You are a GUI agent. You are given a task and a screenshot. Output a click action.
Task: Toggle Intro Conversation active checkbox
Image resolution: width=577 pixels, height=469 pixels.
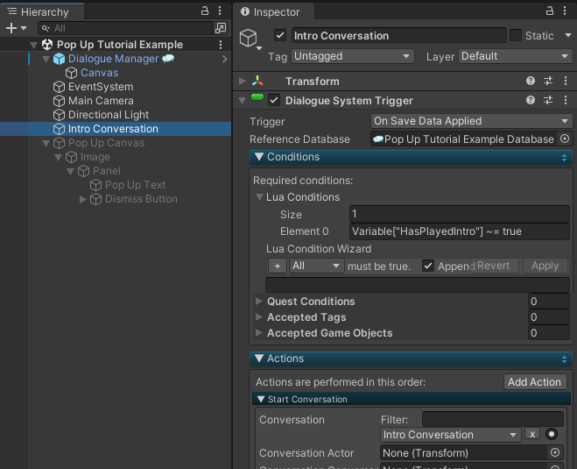pyautogui.click(x=280, y=35)
